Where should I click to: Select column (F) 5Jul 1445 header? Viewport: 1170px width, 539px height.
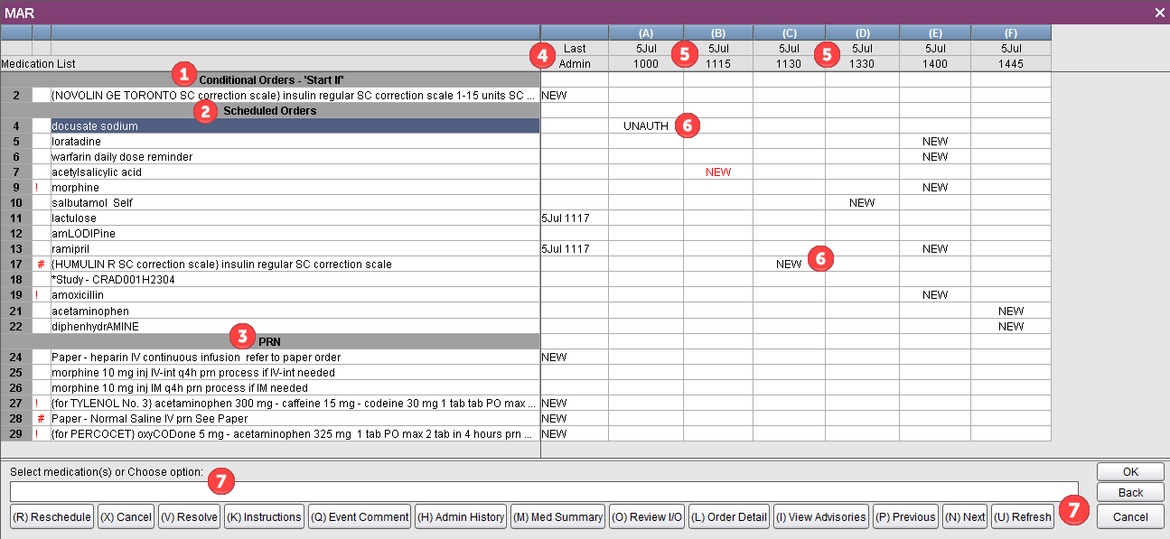coord(1010,48)
